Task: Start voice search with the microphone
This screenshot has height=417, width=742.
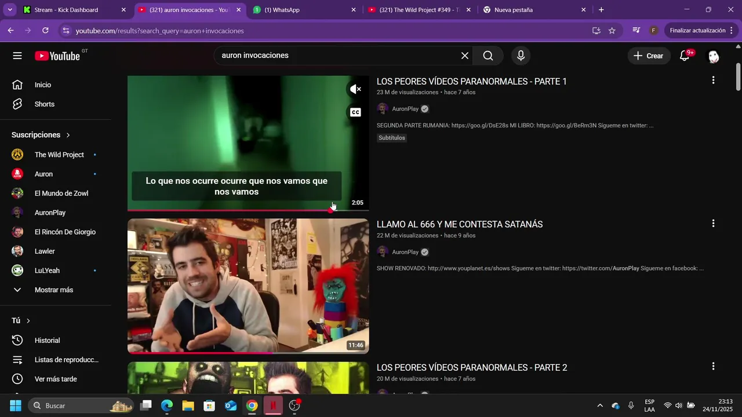Action: 521,56
